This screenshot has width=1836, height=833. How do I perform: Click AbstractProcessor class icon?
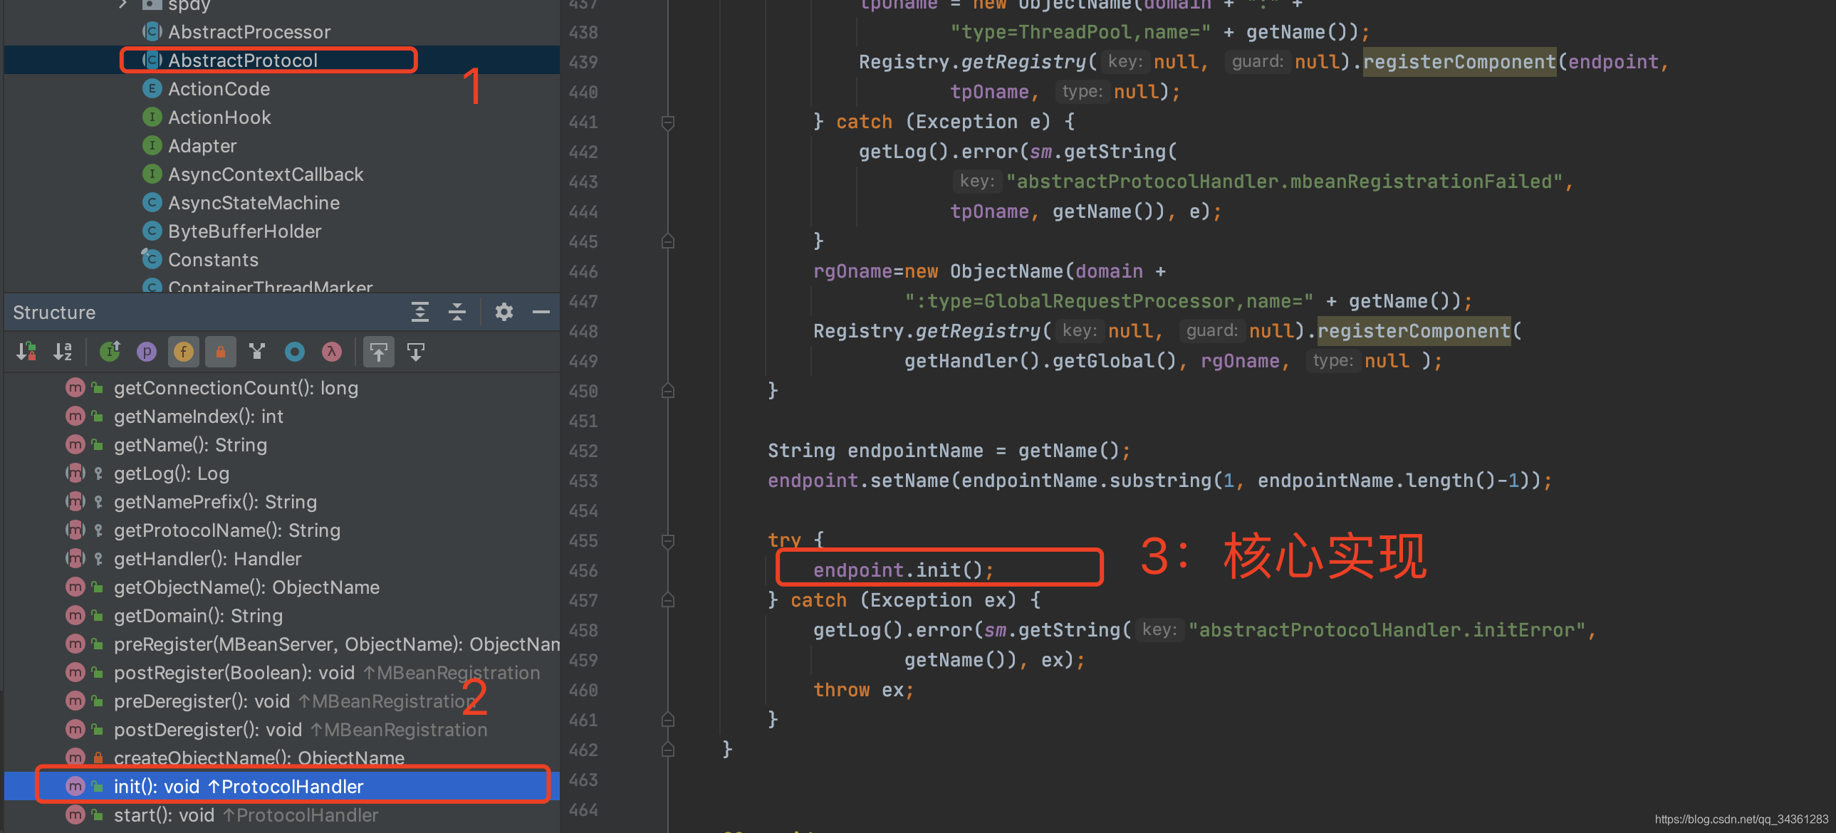[152, 32]
